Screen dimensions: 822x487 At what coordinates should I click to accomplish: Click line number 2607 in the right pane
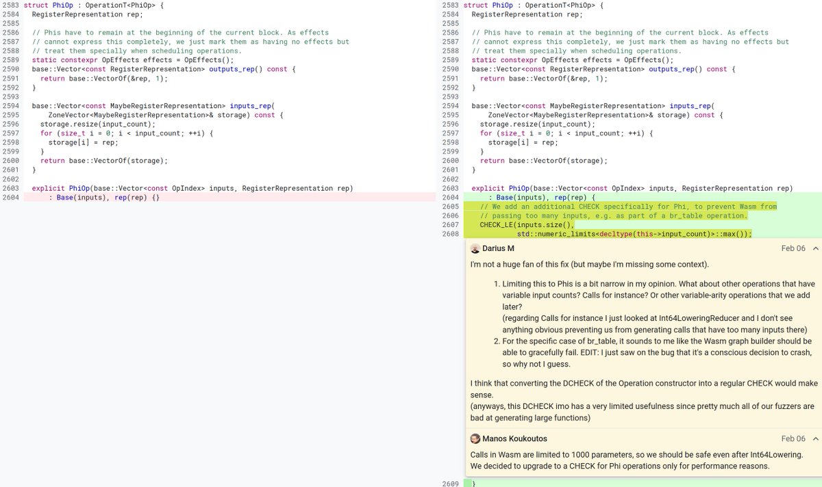tap(451, 224)
